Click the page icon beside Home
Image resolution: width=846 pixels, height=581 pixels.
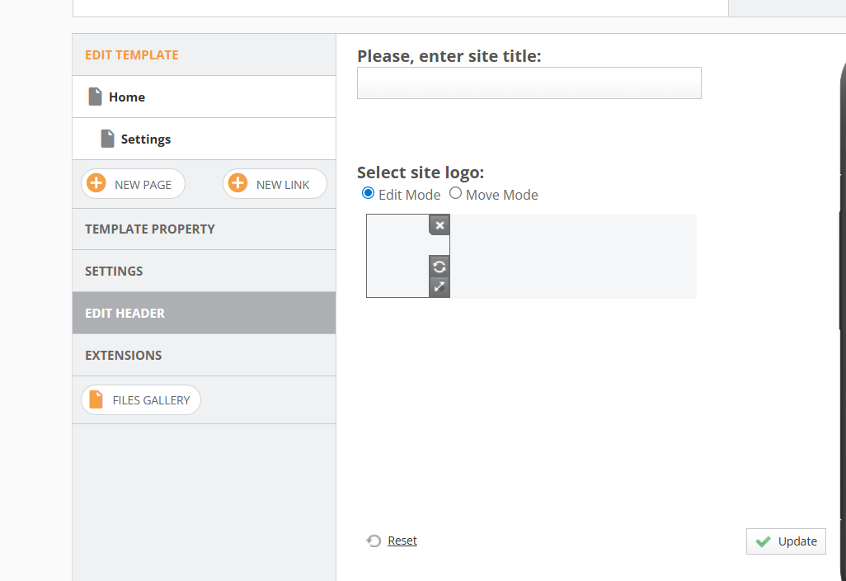(x=95, y=97)
